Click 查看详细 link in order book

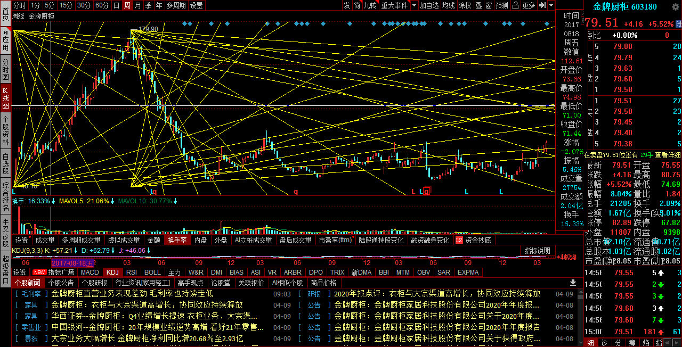(668, 155)
